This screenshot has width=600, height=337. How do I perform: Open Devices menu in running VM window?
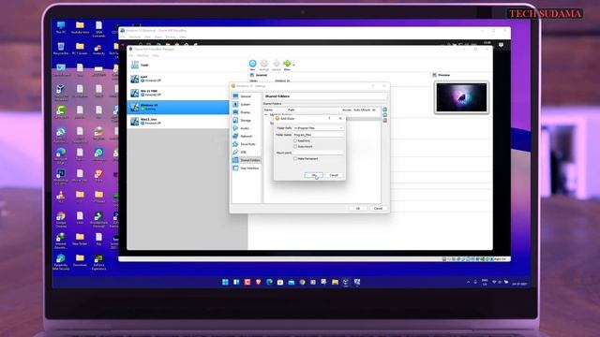[x=171, y=37]
